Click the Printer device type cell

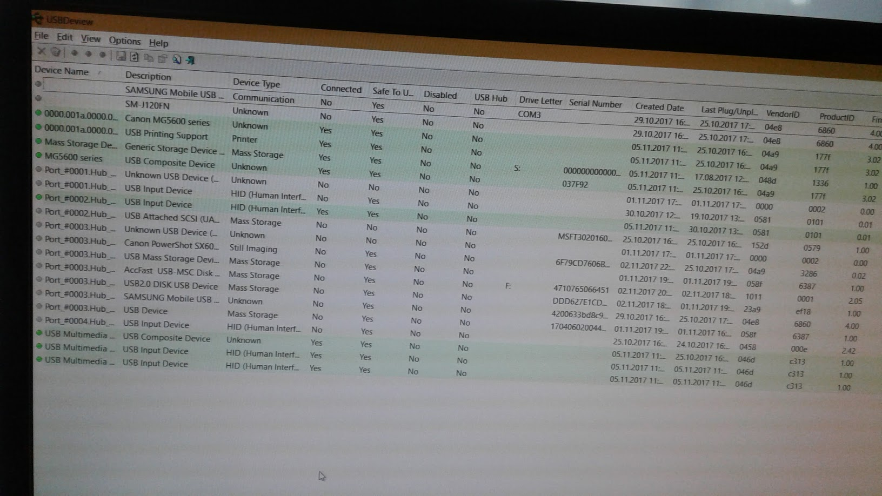click(244, 139)
